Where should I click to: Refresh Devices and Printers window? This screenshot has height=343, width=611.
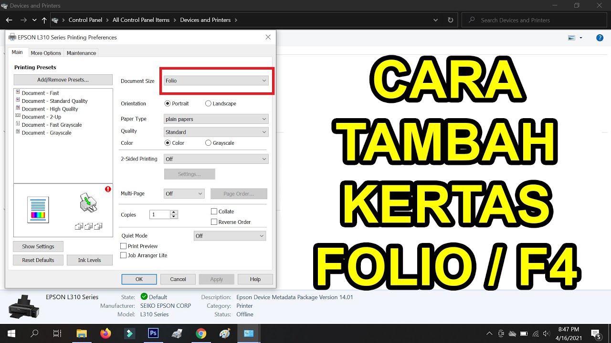(451, 20)
